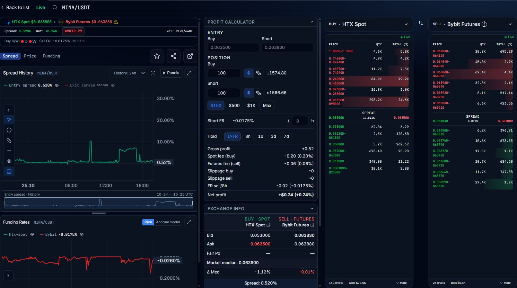The width and height of the screenshot is (517, 288).
Task: Switch to the Funding tab
Action: (x=51, y=56)
